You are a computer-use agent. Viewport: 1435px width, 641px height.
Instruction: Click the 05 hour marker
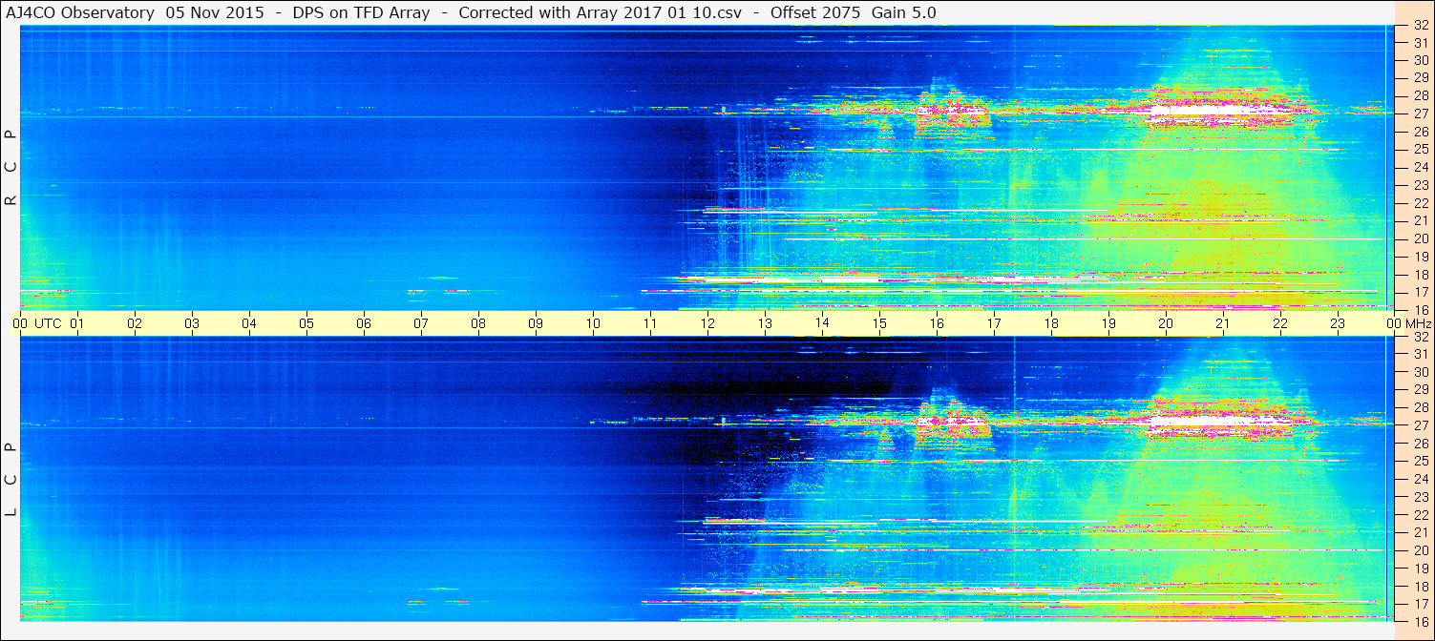(x=306, y=323)
